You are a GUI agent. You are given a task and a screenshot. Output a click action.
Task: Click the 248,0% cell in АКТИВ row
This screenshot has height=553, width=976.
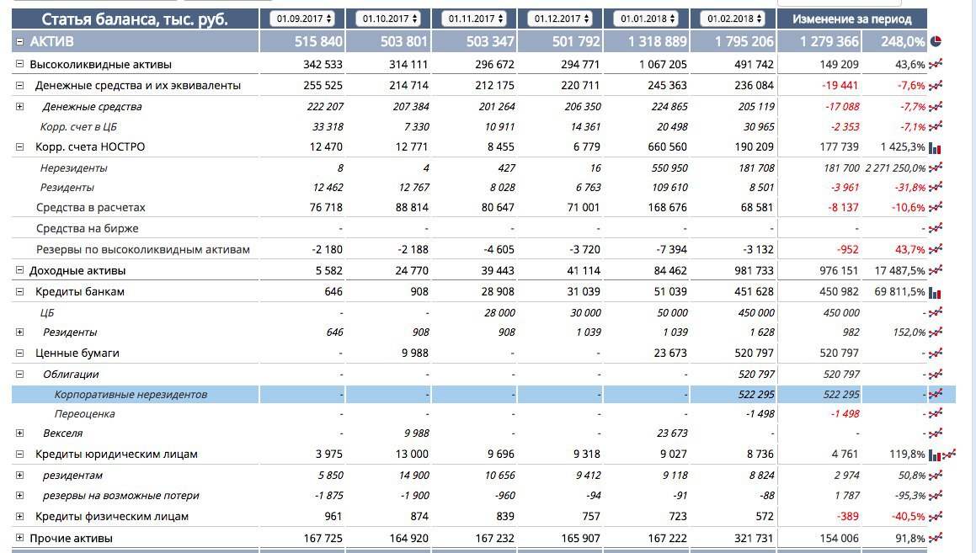coord(903,42)
